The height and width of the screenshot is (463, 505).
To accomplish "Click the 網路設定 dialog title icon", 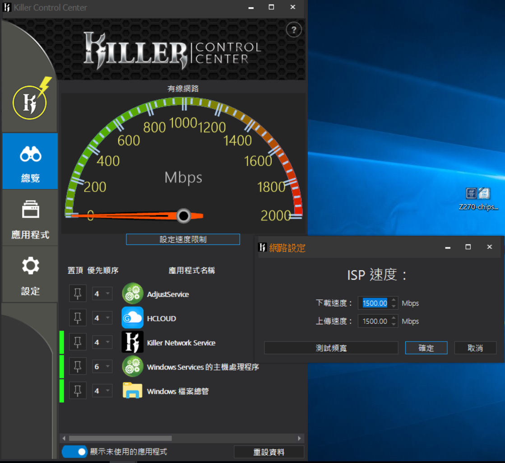I will pos(262,247).
